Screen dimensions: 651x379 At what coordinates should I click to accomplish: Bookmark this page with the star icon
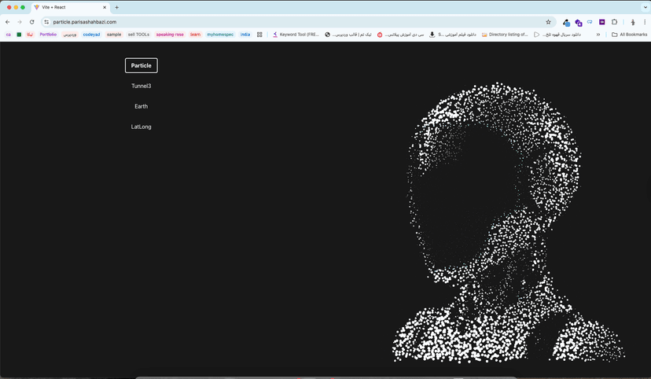point(548,22)
